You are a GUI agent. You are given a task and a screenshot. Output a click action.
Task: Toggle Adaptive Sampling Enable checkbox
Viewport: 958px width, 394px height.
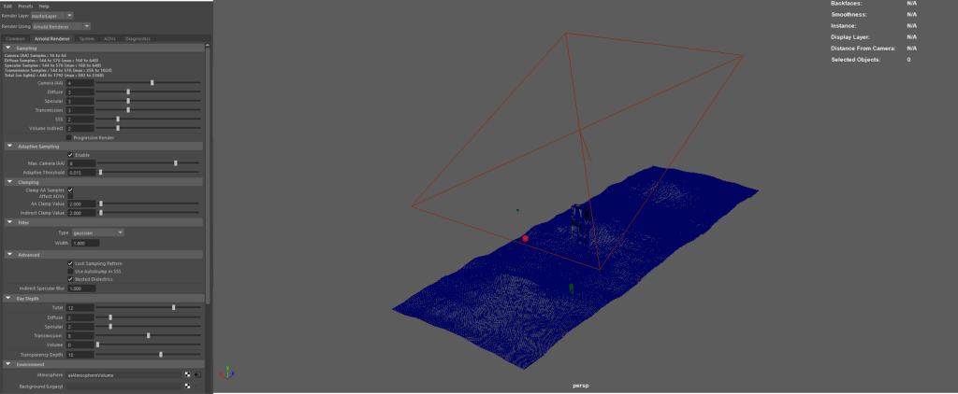coord(70,155)
